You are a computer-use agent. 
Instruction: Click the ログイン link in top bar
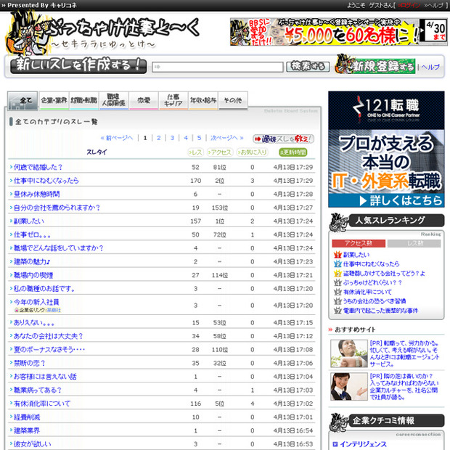click(409, 5)
